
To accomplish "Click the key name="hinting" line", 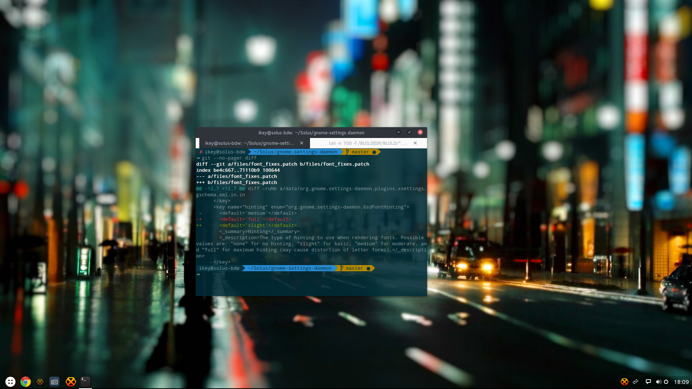I will (311, 207).
